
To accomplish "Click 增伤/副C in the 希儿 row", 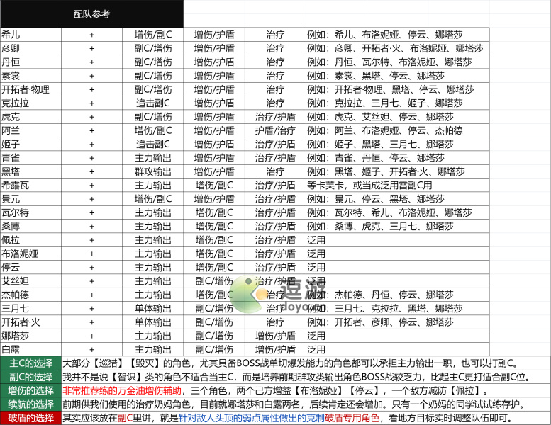I will tap(153, 35).
